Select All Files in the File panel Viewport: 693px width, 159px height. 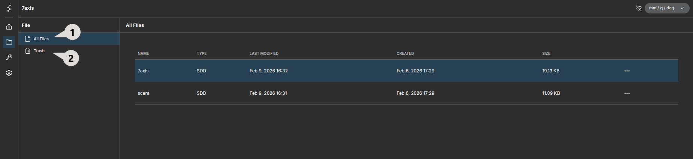41,39
